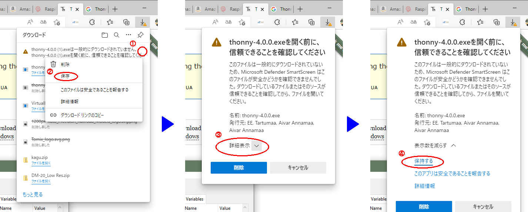Click the 保持する link
Screen dimensions: 528x212
coord(424,161)
